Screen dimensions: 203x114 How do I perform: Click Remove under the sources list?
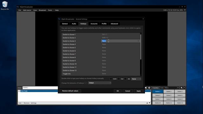pos(26,103)
